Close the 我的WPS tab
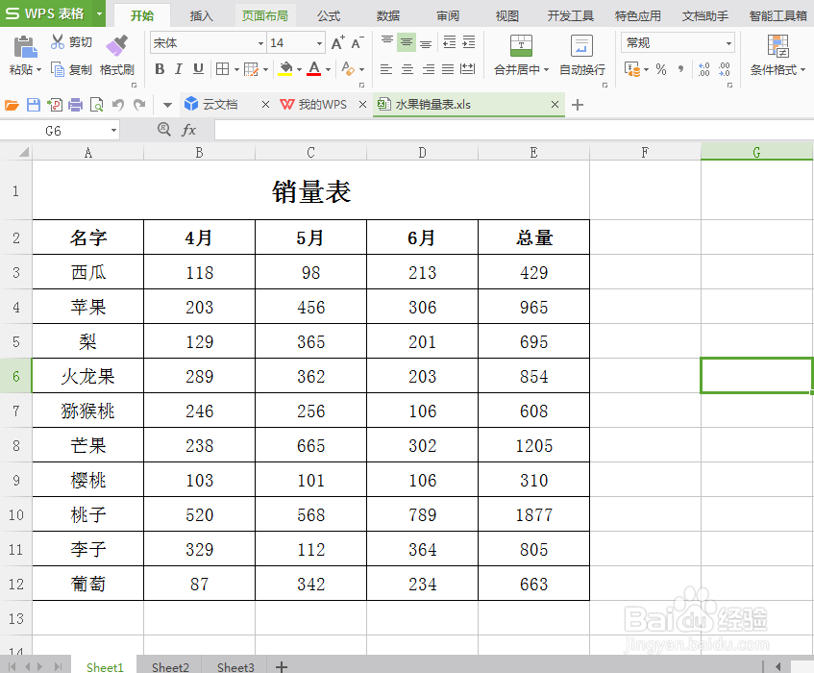This screenshot has width=814, height=673. (363, 105)
